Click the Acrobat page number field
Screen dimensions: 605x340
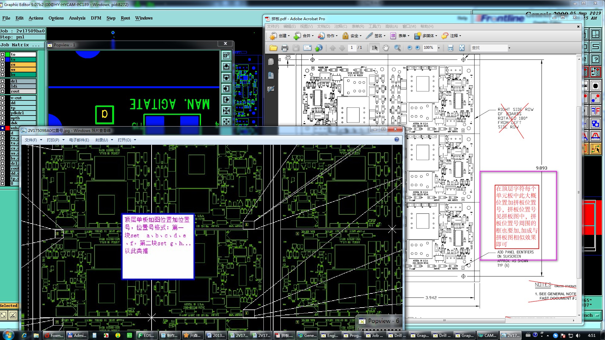tap(352, 48)
